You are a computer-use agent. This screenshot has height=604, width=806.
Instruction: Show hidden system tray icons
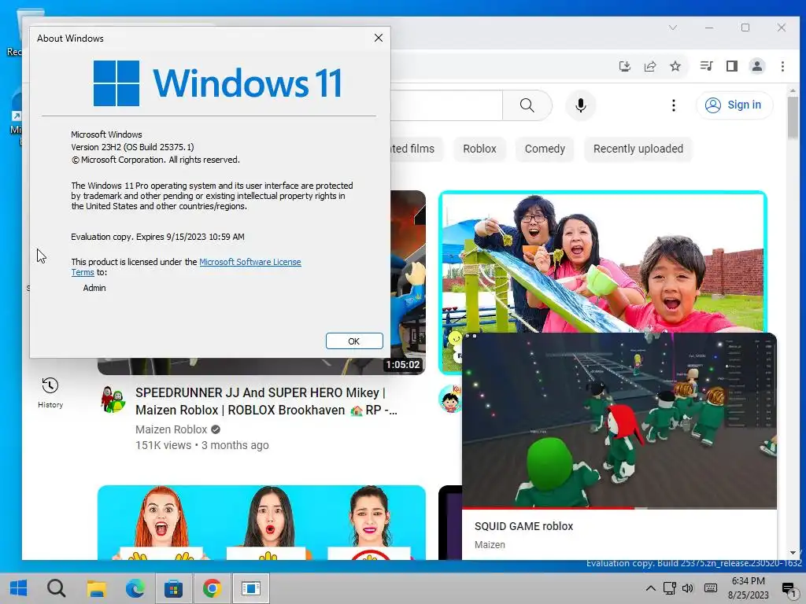pyautogui.click(x=650, y=588)
